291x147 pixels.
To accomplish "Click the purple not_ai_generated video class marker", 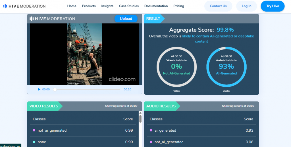I will (x=34, y=131).
